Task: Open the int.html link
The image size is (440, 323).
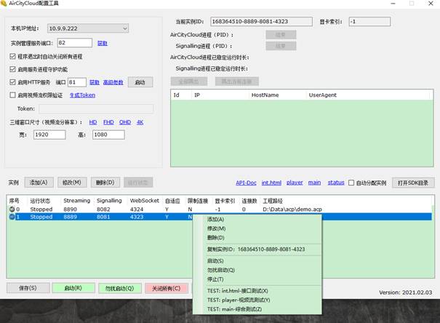Action: click(271, 183)
